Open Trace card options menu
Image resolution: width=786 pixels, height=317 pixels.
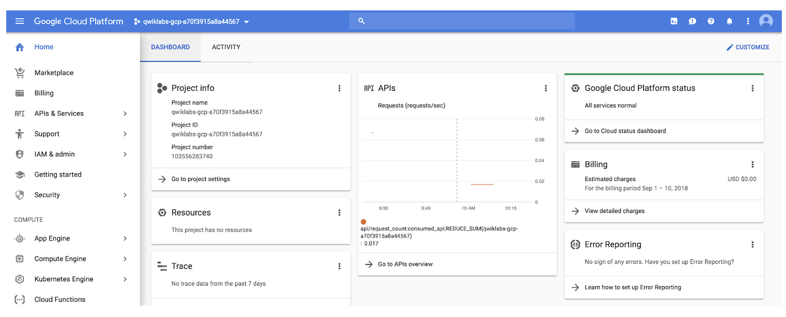[x=339, y=266]
